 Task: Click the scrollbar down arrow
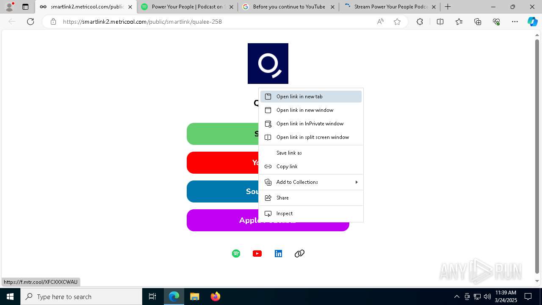coord(537,281)
